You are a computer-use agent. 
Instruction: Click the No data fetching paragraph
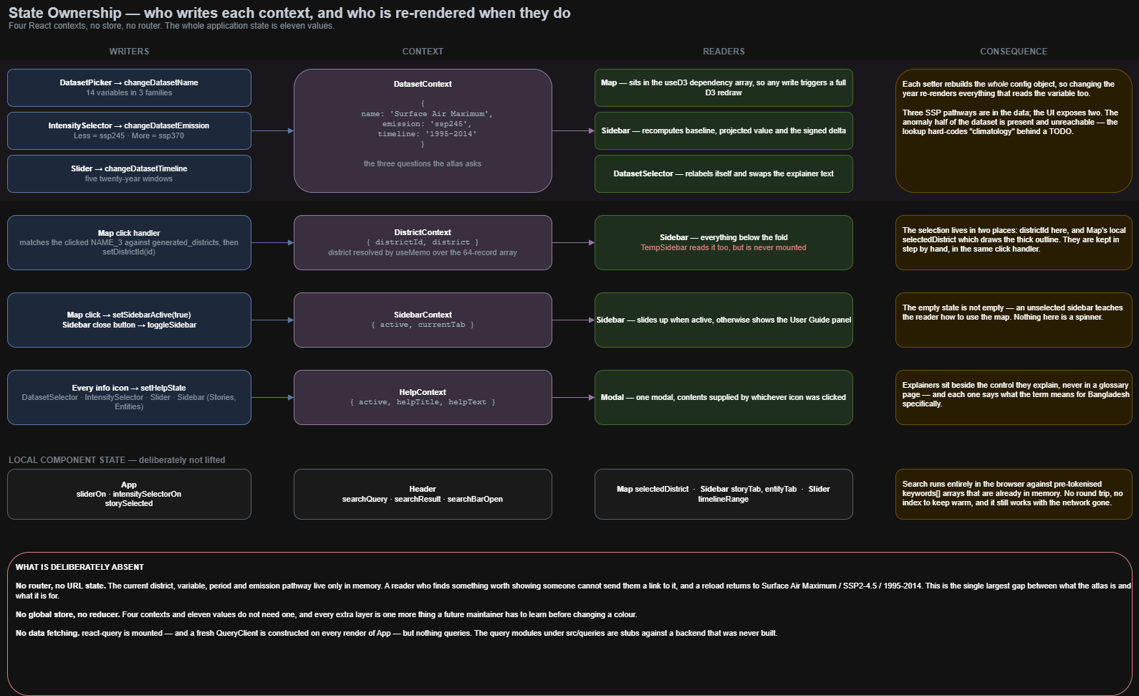coord(396,633)
